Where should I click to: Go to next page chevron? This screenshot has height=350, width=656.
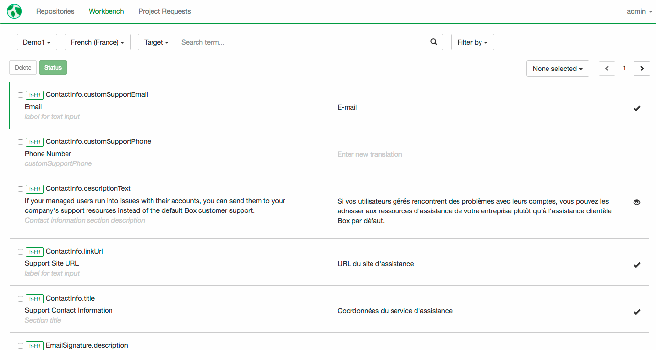pyautogui.click(x=642, y=69)
